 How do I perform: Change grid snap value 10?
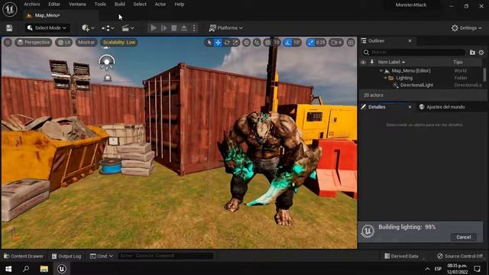point(277,43)
